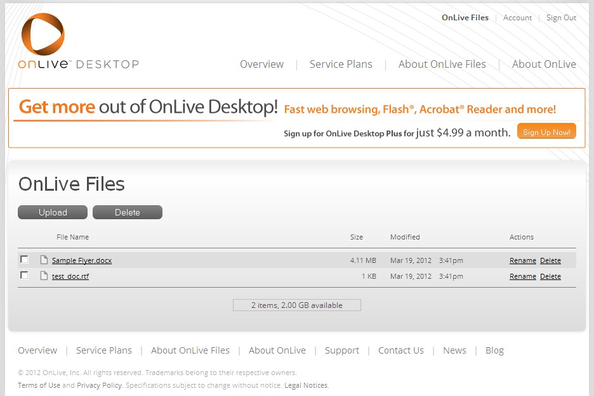Open the Support footer link
The height and width of the screenshot is (396, 594).
tap(342, 350)
